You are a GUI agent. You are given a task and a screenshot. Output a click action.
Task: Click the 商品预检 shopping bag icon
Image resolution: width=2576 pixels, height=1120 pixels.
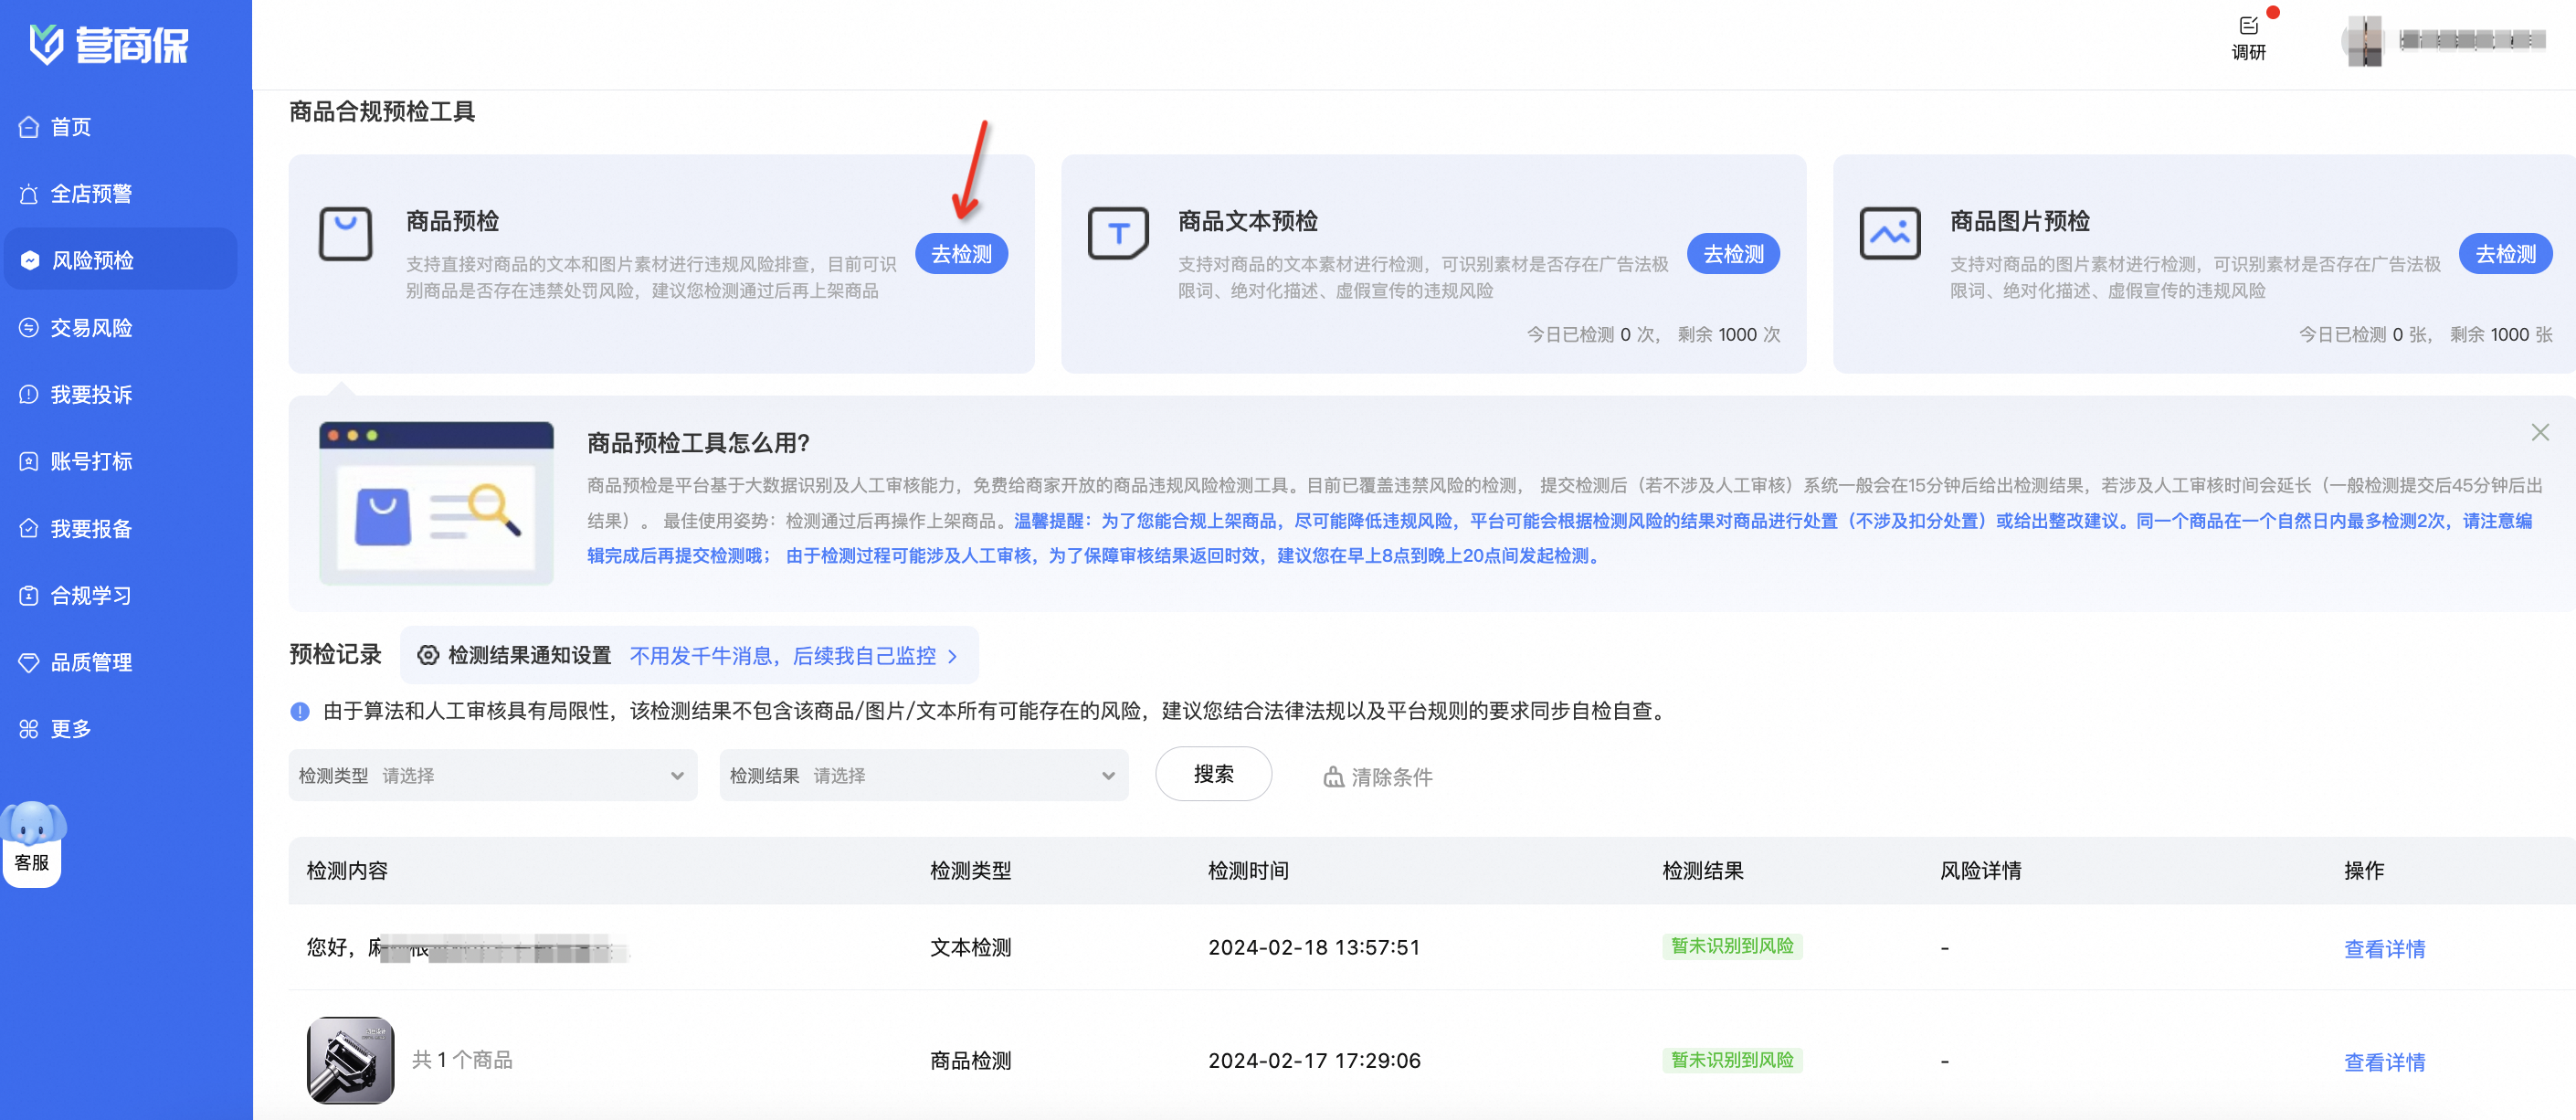click(x=345, y=234)
